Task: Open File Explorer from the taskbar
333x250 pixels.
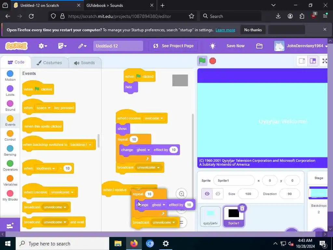Action: [x=118, y=243]
